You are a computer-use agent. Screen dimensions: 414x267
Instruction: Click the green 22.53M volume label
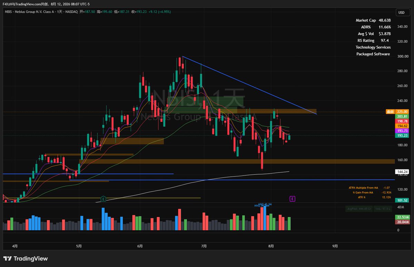[403, 217]
